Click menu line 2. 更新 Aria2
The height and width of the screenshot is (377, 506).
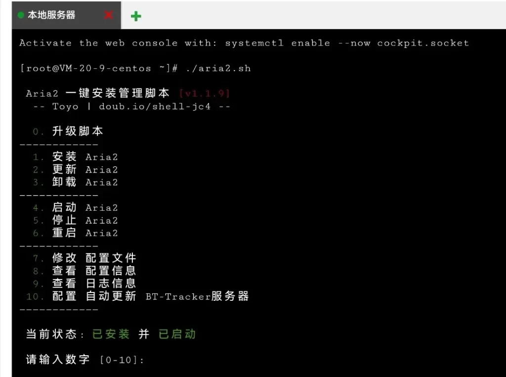(x=75, y=170)
